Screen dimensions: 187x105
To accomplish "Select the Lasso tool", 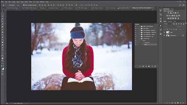I will pyautogui.click(x=2, y=16).
